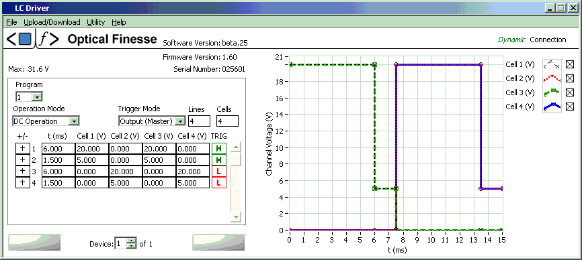Click Cell 2 red legend line swatch
Image resolution: width=582 pixels, height=260 pixels.
552,78
